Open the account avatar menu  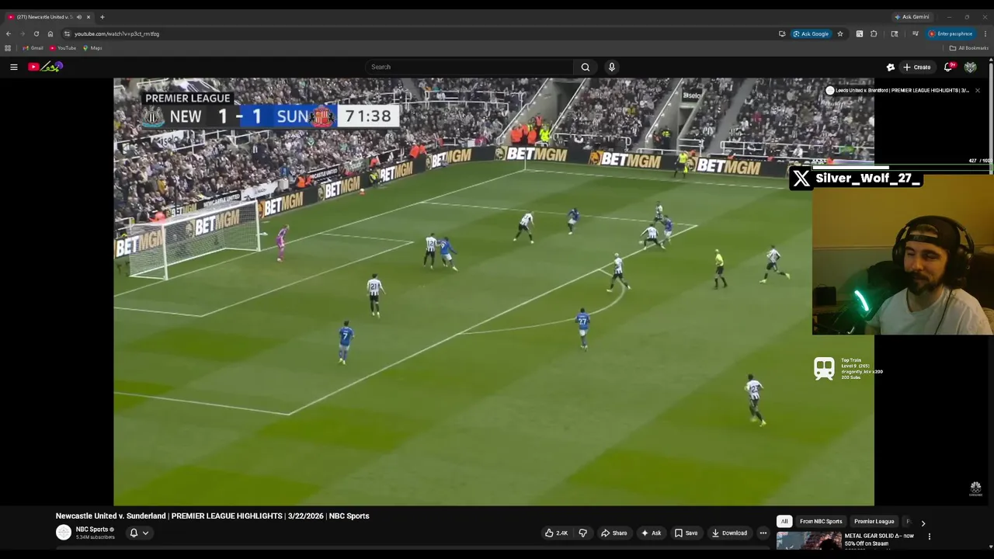[x=970, y=67]
